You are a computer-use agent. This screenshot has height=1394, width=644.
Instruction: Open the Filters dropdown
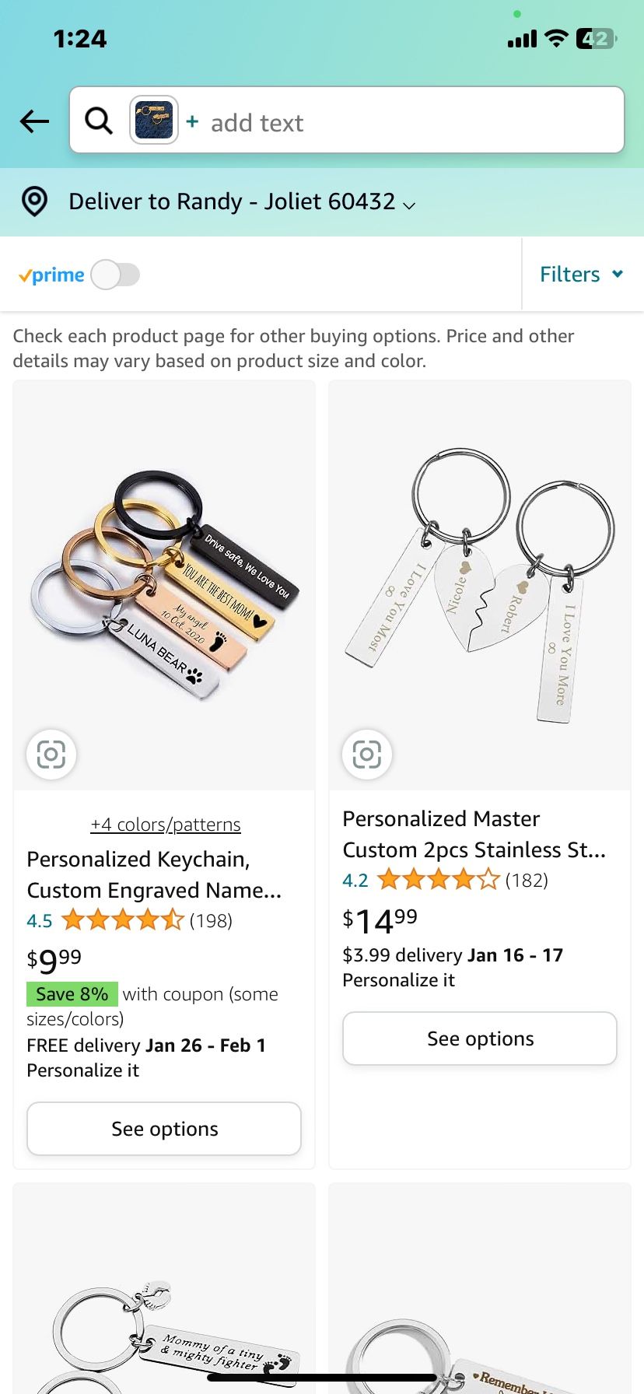tap(582, 275)
